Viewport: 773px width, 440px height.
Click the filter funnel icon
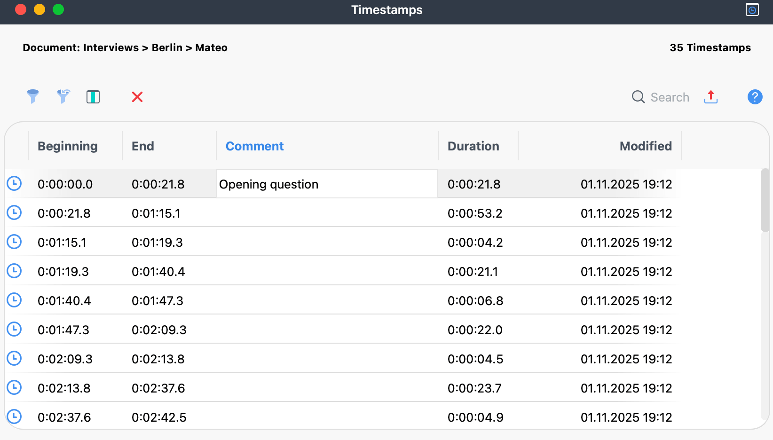[33, 96]
